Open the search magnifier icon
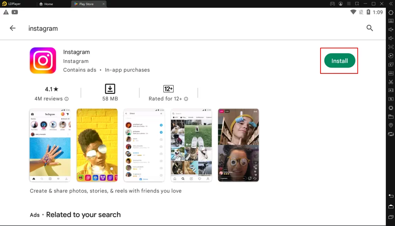The image size is (395, 226). click(x=370, y=28)
